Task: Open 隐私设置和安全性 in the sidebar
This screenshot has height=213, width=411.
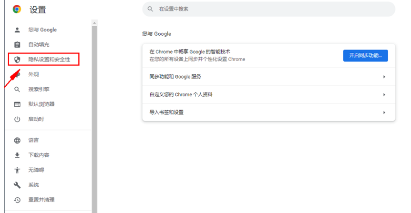Action: [x=49, y=60]
